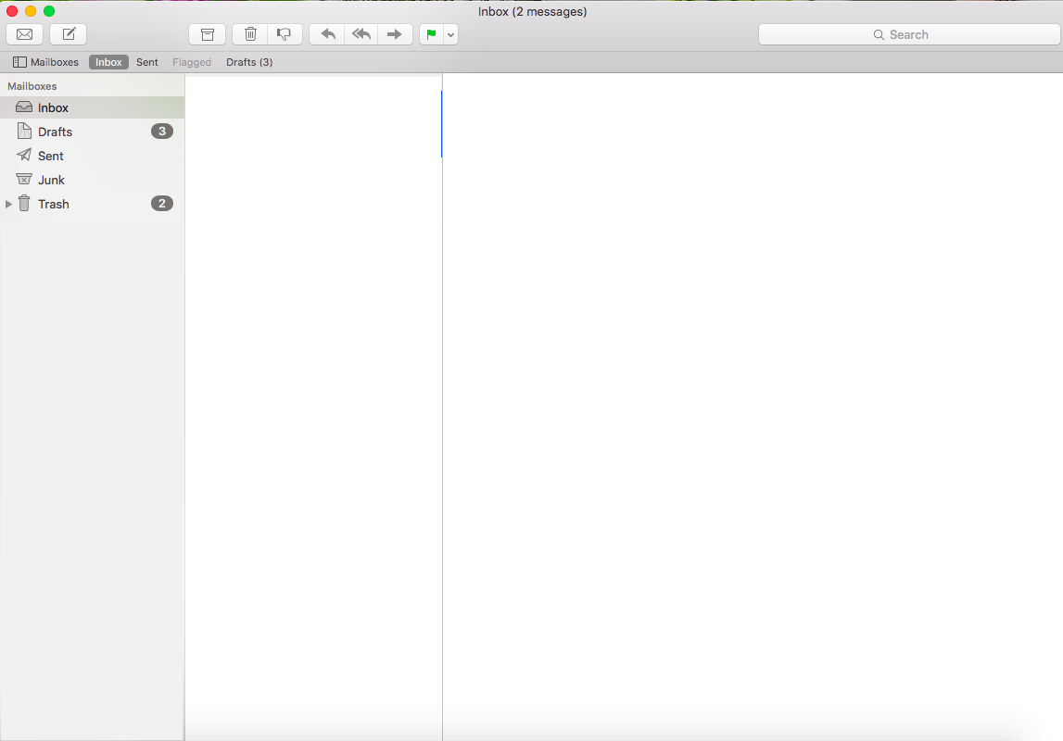Click in the Search field
Viewport: 1063px width, 741px height.
pyautogui.click(x=908, y=34)
